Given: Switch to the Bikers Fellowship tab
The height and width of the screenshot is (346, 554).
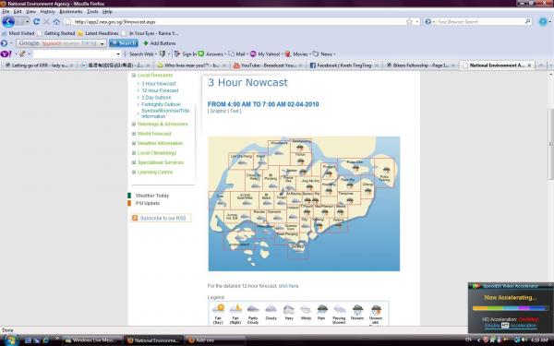Looking at the screenshot, I should [x=421, y=66].
